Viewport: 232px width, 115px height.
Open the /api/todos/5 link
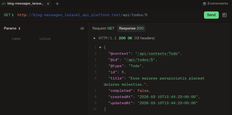(139, 60)
